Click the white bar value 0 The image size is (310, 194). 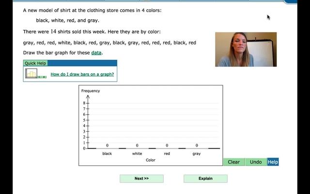(x=137, y=145)
